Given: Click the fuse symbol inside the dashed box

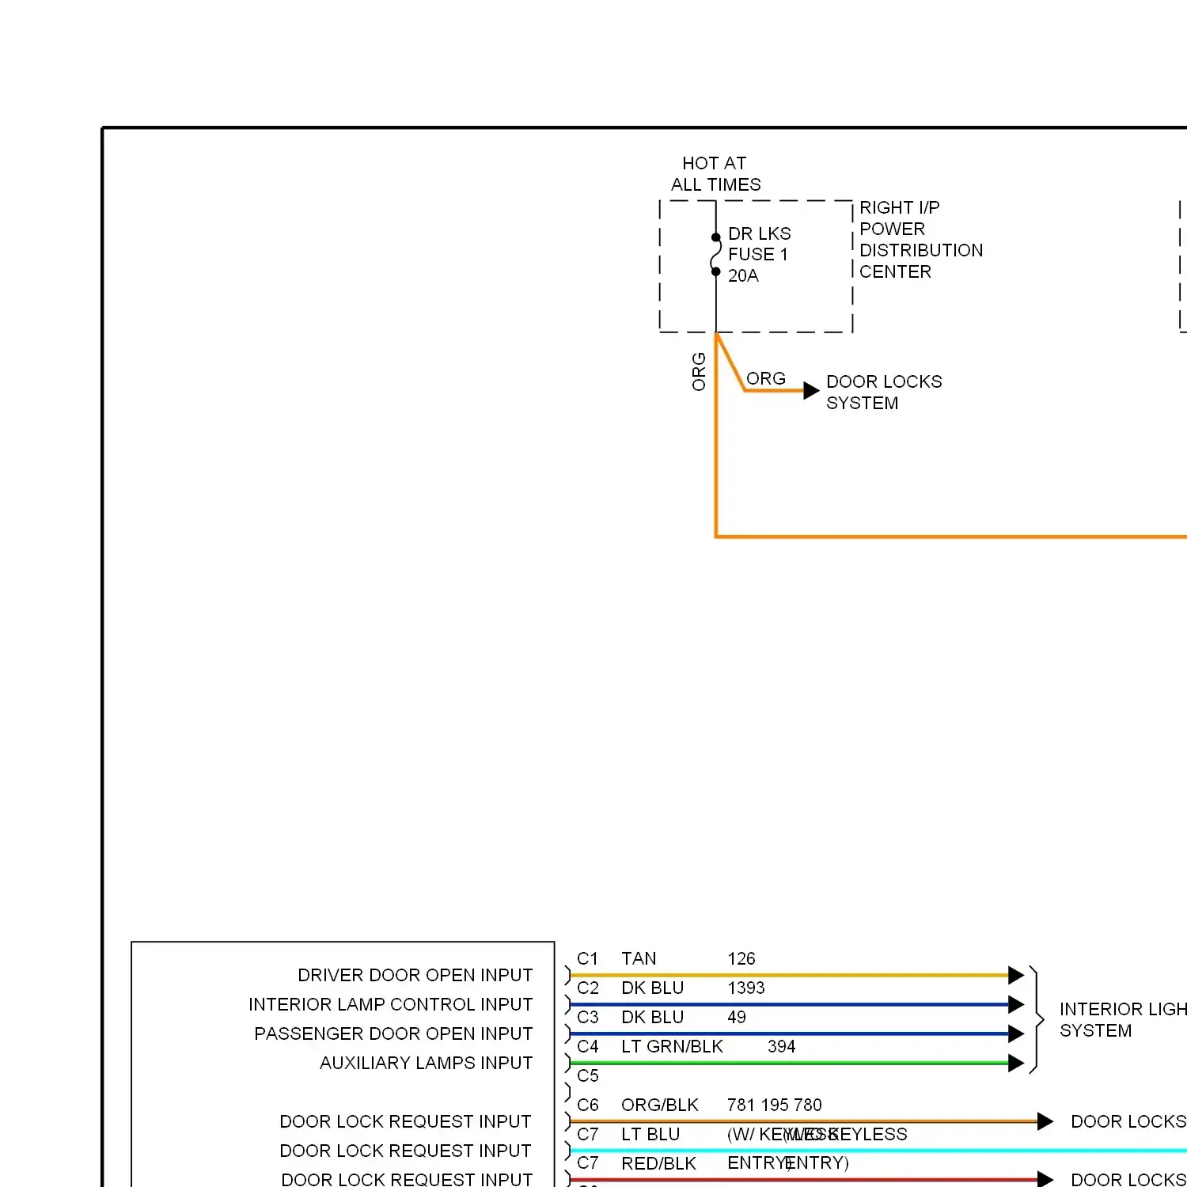Looking at the screenshot, I should (715, 255).
